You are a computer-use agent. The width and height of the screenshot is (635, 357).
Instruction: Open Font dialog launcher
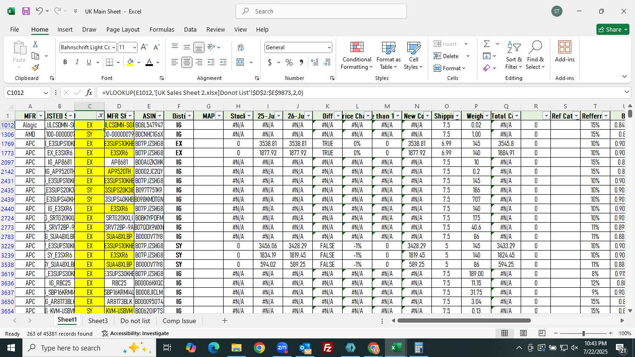click(x=161, y=78)
